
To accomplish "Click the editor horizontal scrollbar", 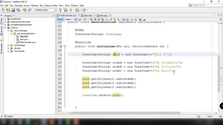I will click(x=125, y=113).
